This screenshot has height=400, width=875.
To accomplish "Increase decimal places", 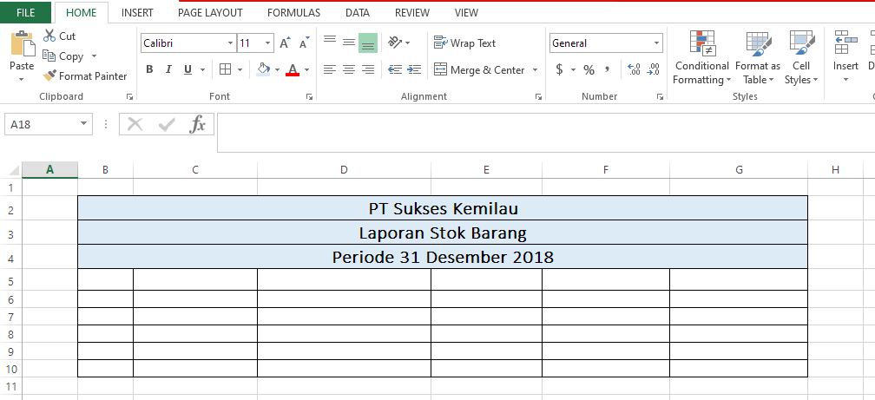I will point(635,69).
